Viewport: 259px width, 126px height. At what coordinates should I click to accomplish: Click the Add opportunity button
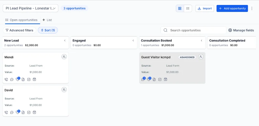pyautogui.click(x=232, y=8)
